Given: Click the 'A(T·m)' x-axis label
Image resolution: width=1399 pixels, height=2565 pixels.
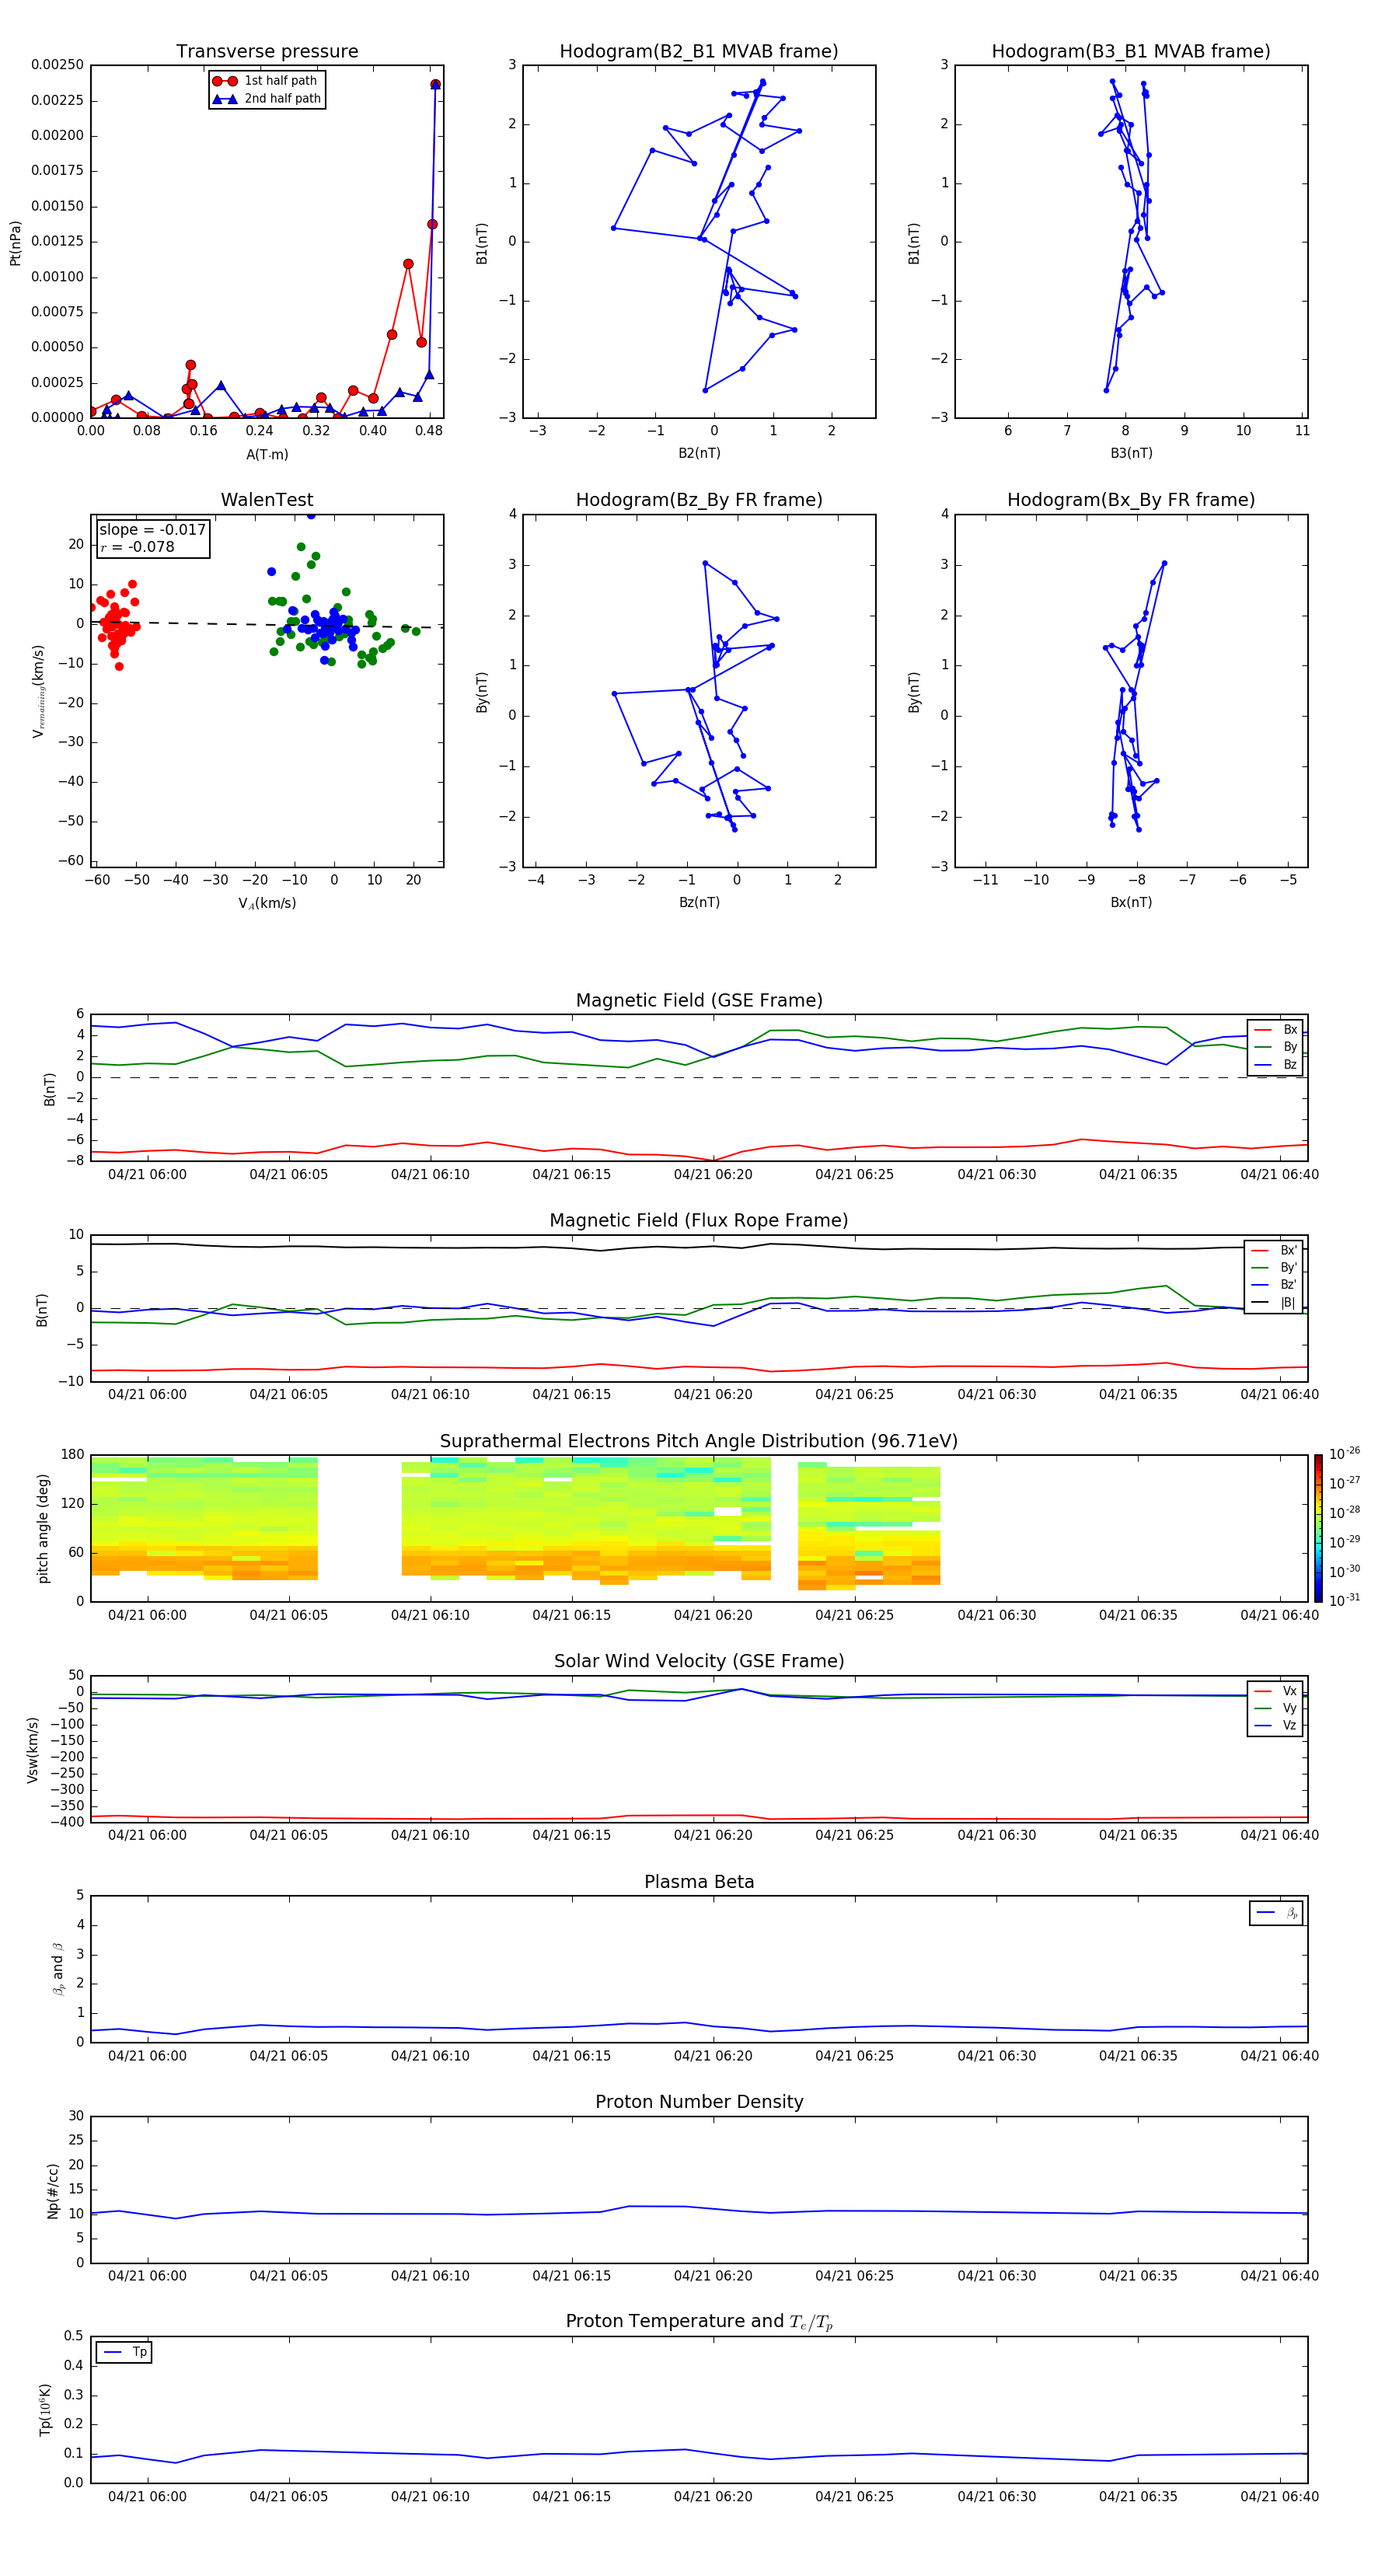Looking at the screenshot, I should [267, 455].
